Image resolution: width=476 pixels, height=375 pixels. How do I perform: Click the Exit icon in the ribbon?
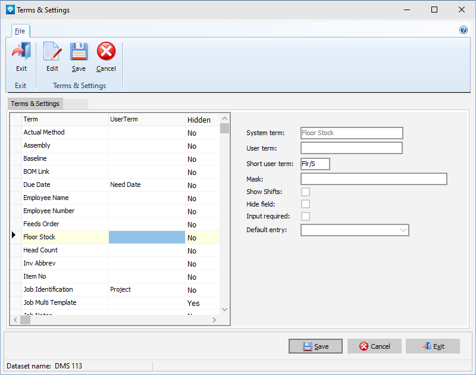21,52
